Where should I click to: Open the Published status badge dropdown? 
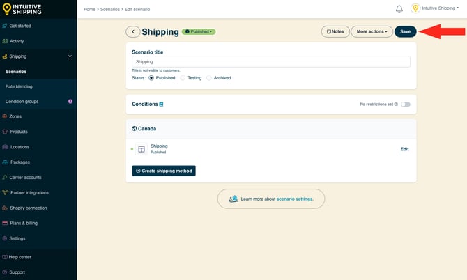199,31
